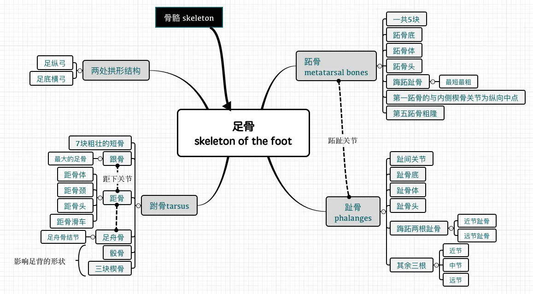
Task: Select the 远节趾骨 node
Action: pos(477,235)
